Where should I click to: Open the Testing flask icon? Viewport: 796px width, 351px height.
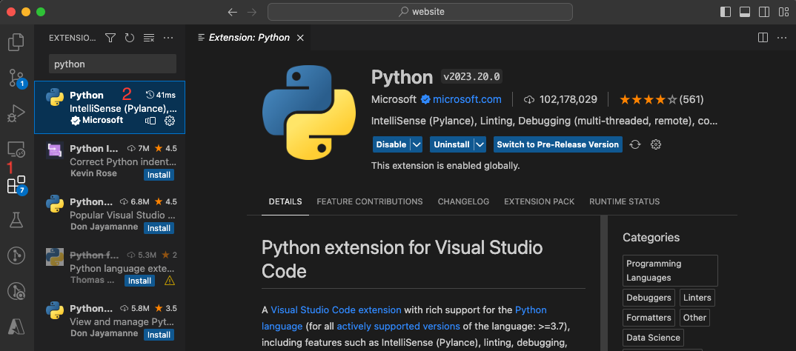coord(16,219)
